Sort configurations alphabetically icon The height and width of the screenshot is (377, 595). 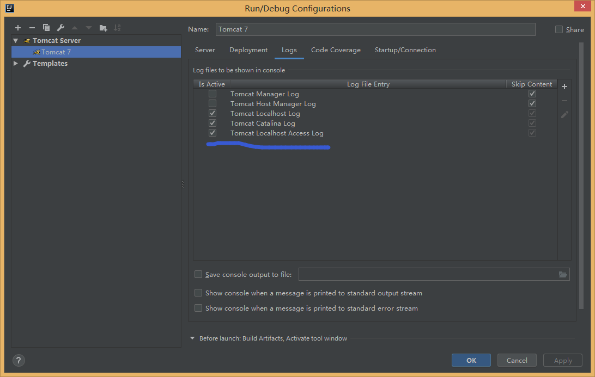click(117, 28)
